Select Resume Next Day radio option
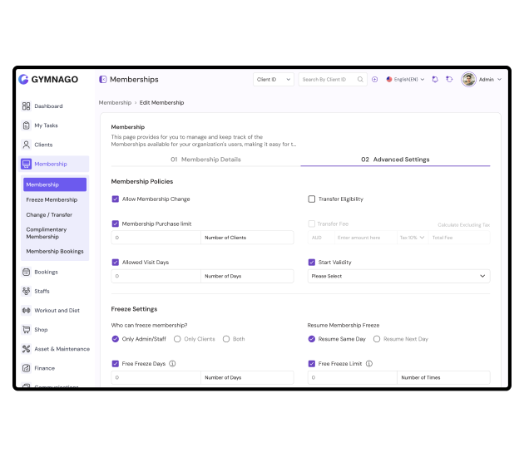The image size is (524, 457). [377, 339]
